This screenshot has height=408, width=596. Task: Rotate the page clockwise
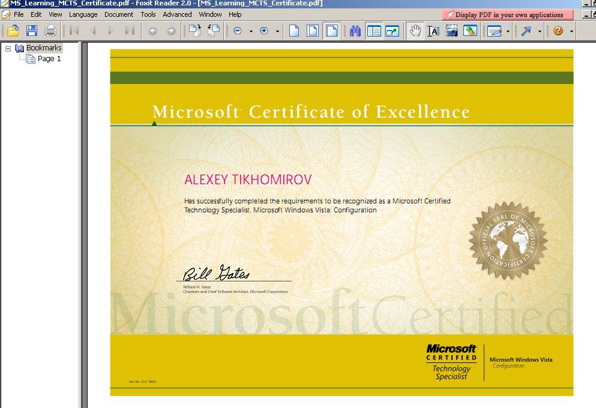click(x=195, y=31)
